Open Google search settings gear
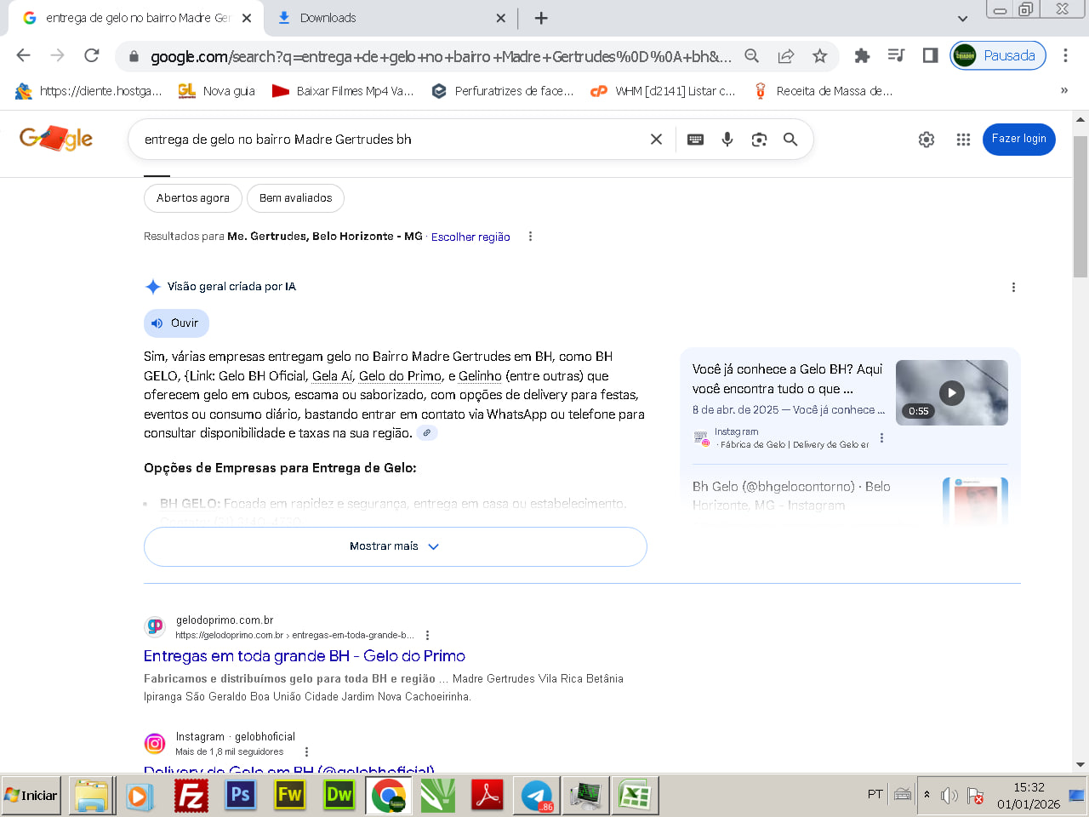 tap(927, 140)
